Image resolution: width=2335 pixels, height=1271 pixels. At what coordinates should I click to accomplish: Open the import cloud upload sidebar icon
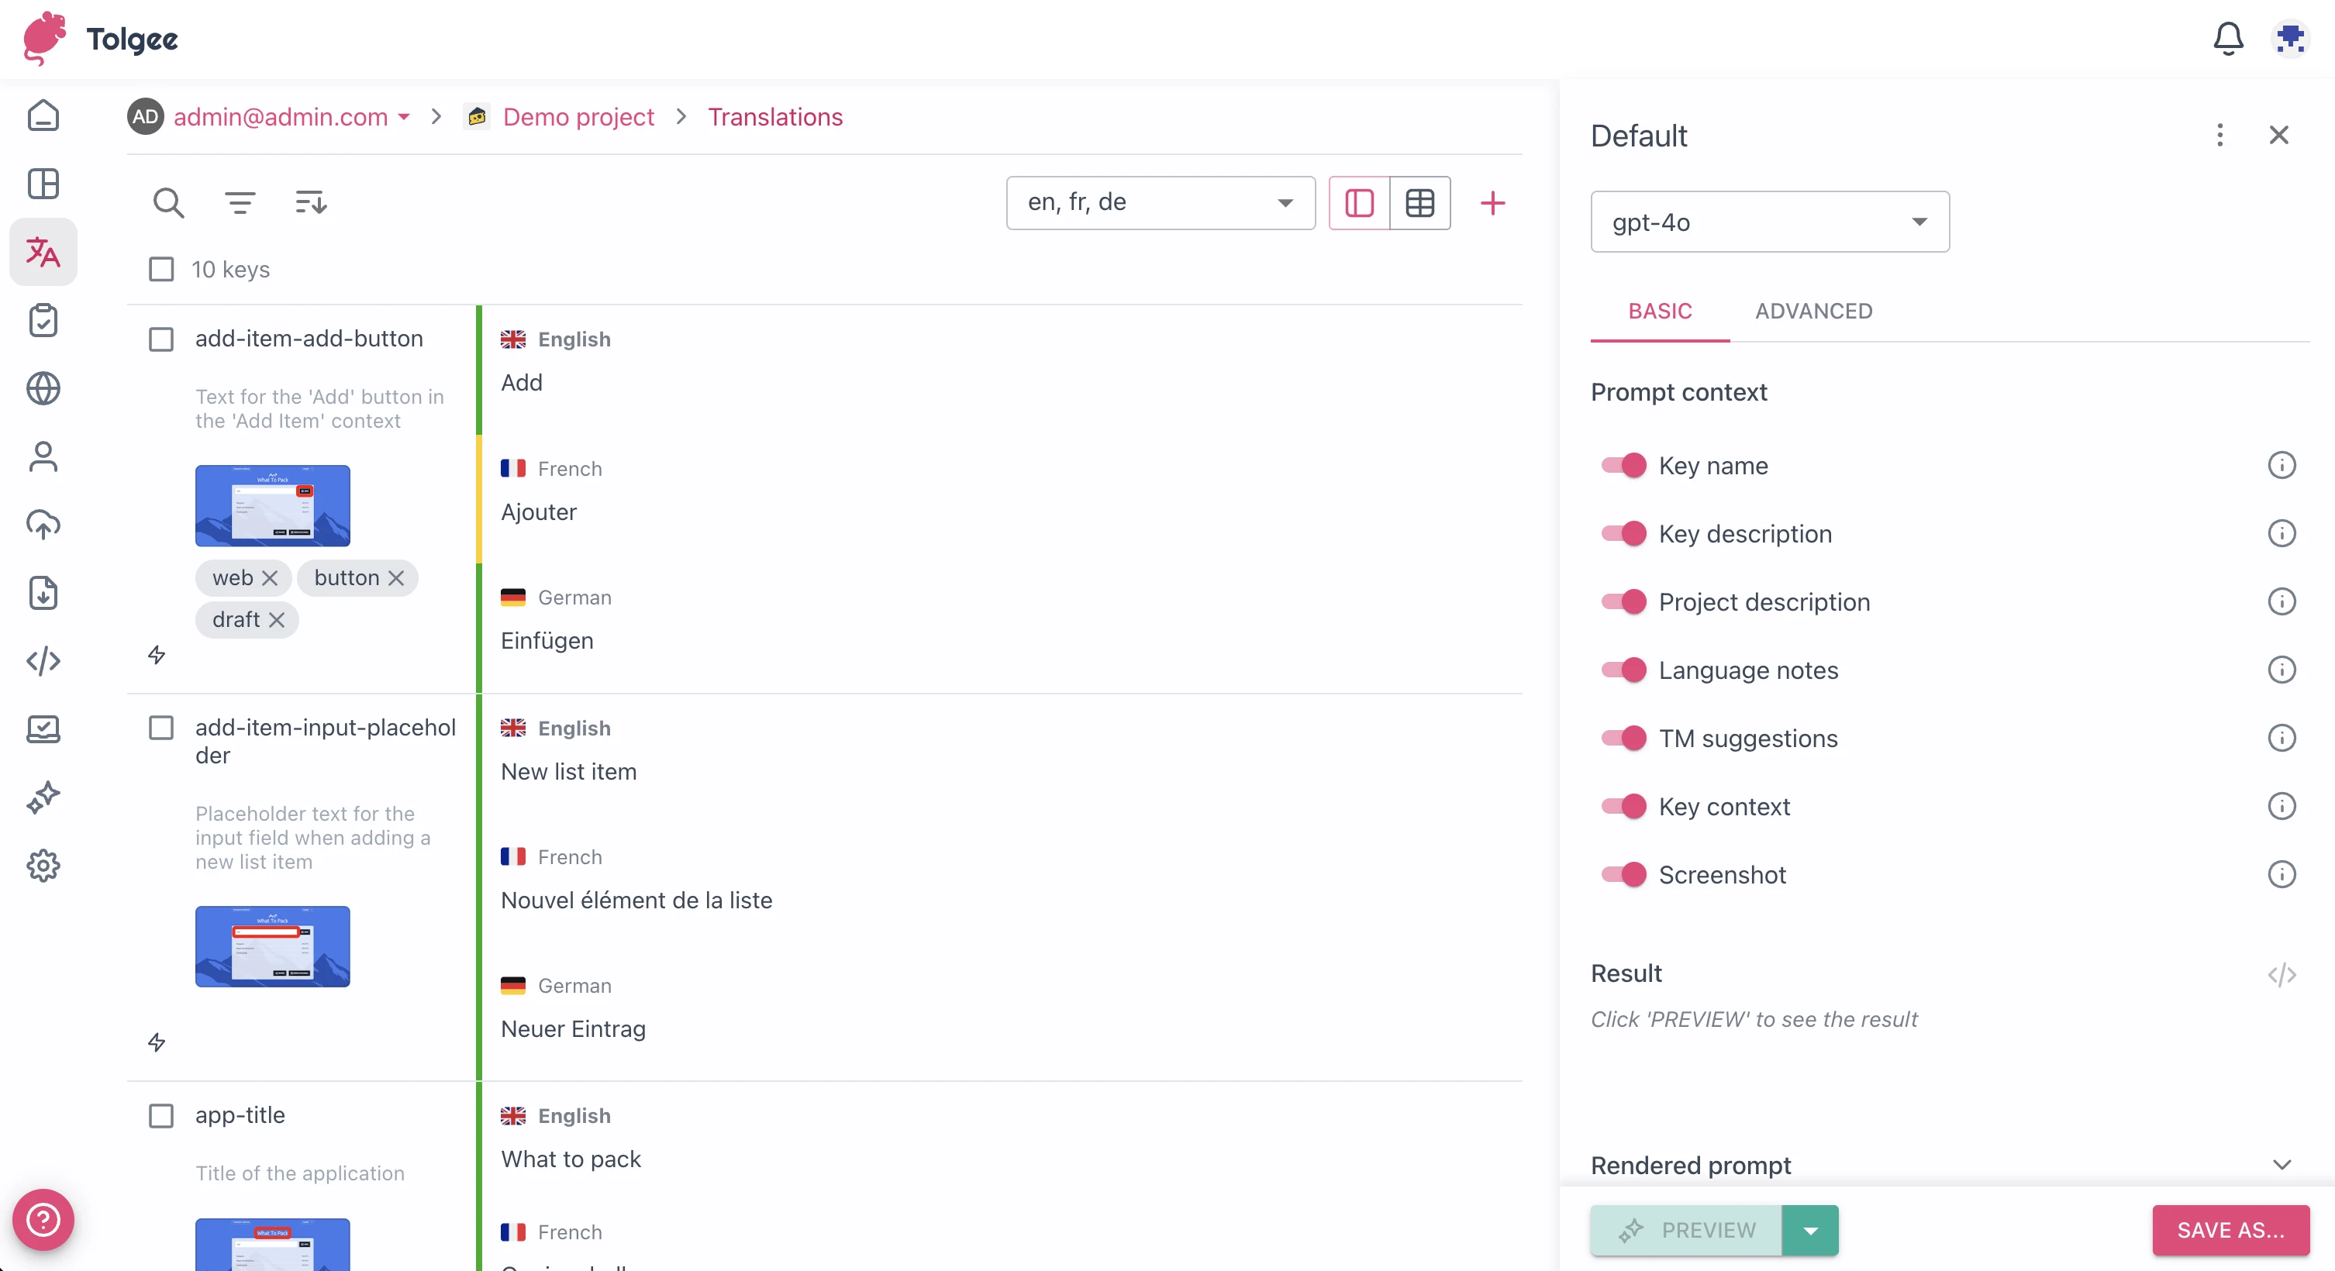tap(43, 525)
